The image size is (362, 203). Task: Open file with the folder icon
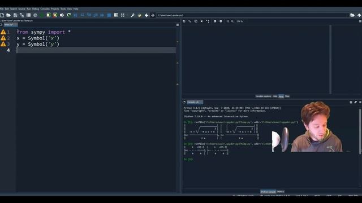tap(8, 15)
